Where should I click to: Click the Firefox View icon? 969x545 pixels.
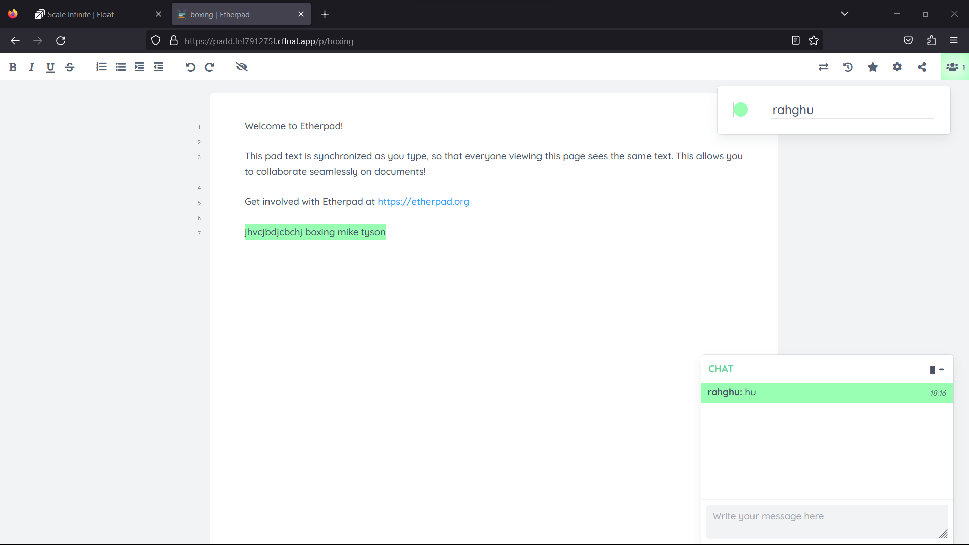[13, 14]
